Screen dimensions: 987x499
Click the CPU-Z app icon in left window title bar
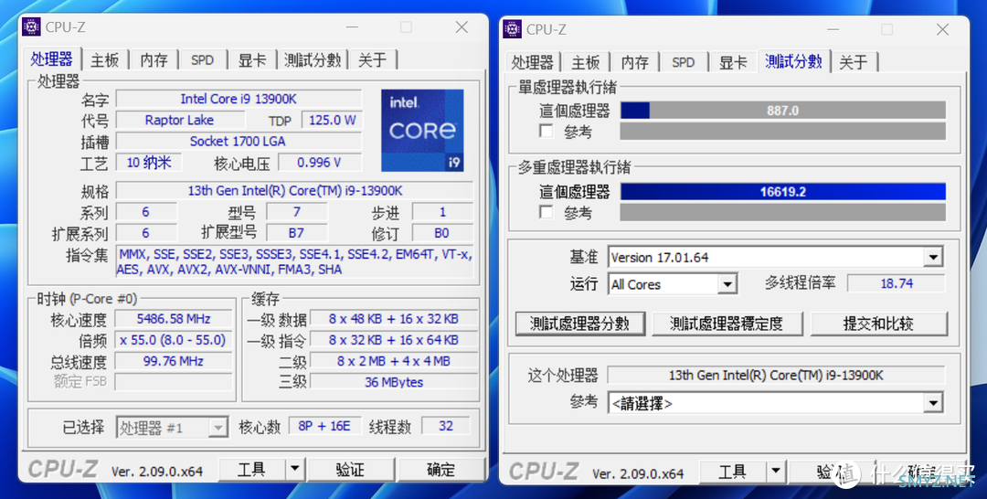coord(31,27)
